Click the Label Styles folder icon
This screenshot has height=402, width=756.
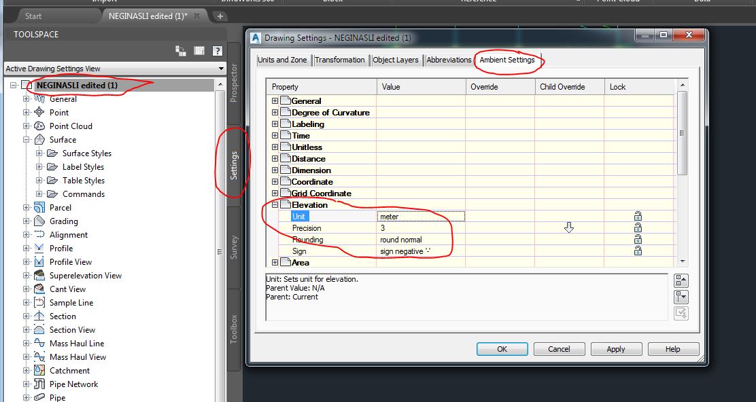point(52,166)
